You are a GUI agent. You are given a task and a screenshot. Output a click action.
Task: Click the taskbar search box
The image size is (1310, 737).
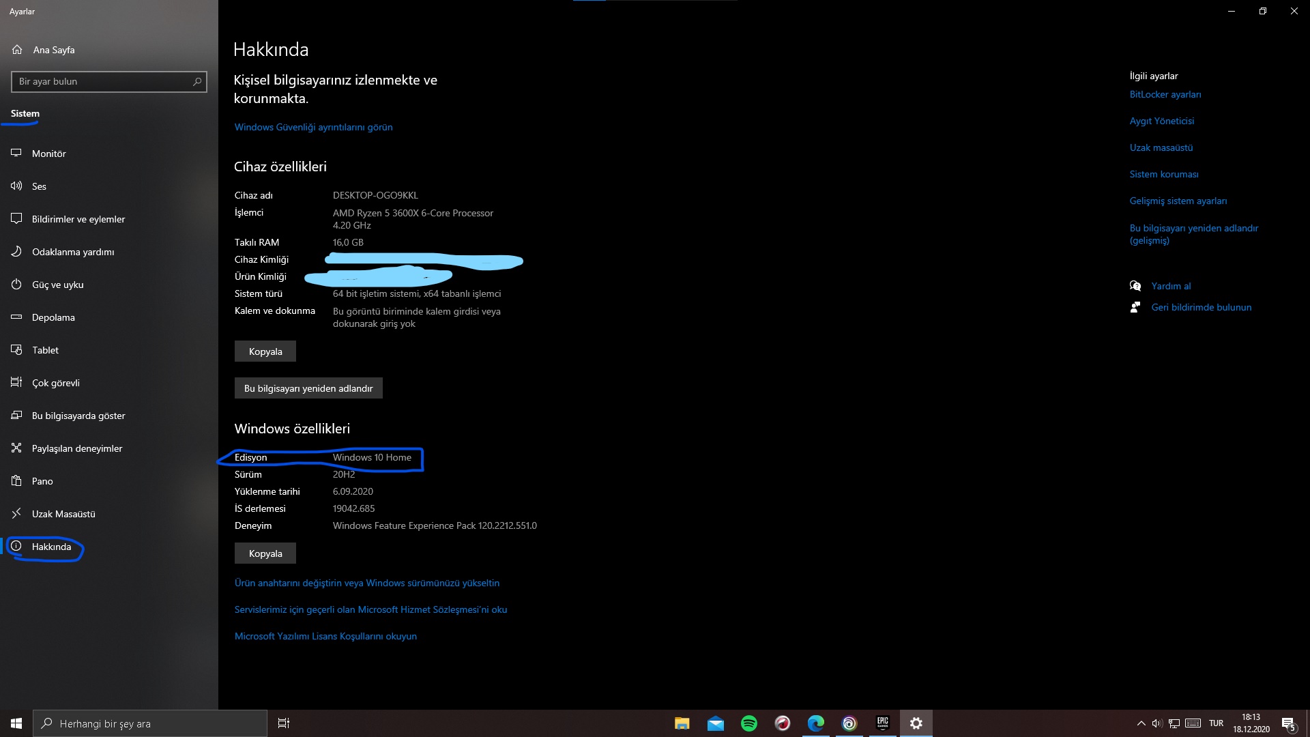(150, 723)
